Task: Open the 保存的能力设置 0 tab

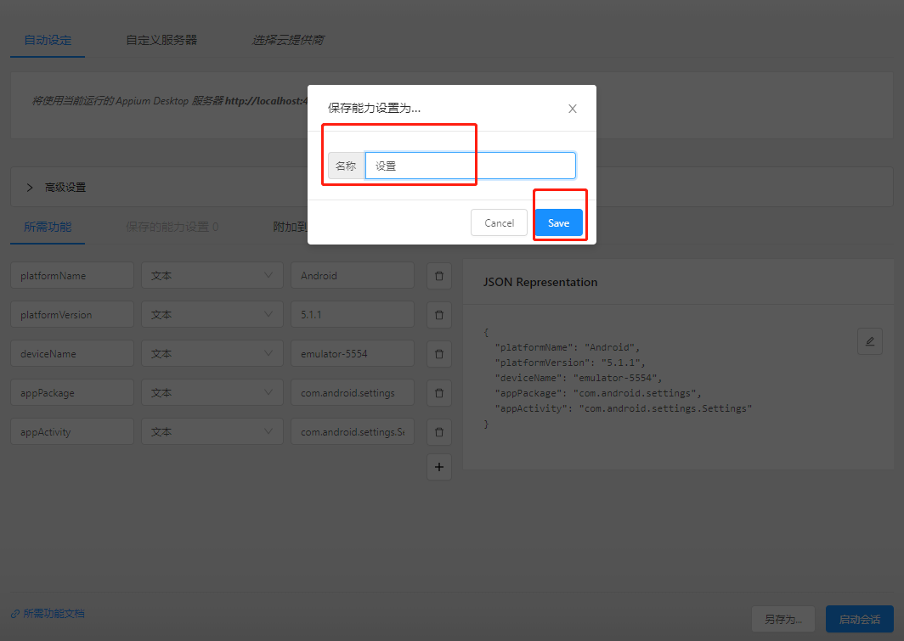Action: coord(172,227)
